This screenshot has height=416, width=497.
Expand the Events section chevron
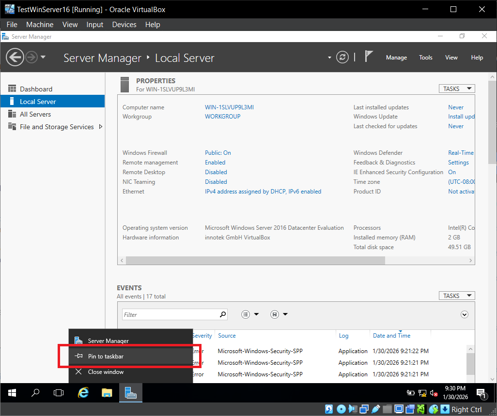(x=465, y=314)
